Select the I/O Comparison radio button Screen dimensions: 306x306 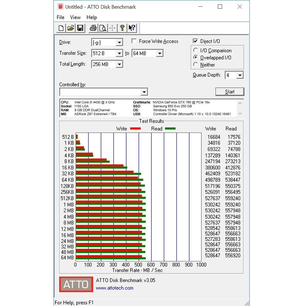point(195,50)
